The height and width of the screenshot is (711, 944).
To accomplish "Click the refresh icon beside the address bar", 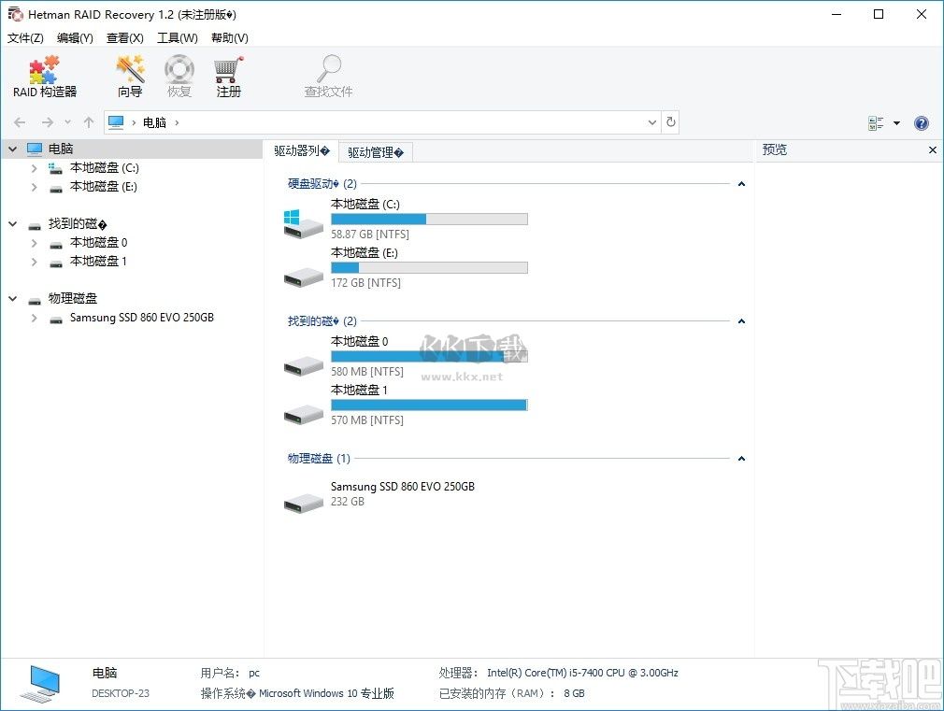I will [x=671, y=122].
